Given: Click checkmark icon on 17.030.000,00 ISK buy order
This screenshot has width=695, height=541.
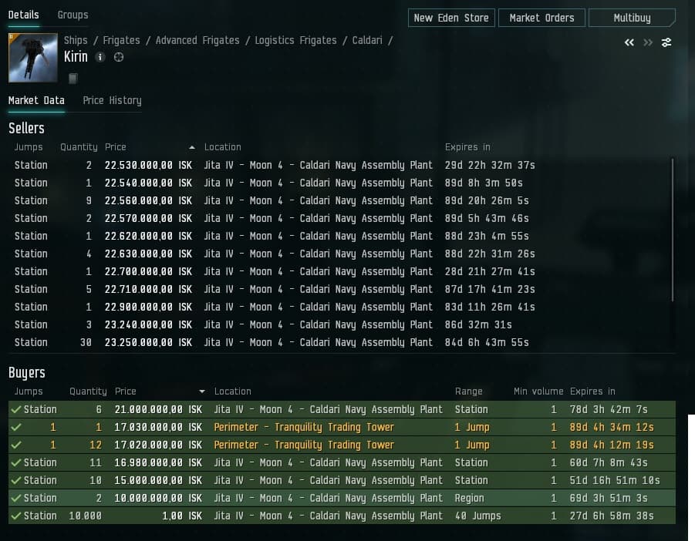Looking at the screenshot, I should click(x=15, y=427).
